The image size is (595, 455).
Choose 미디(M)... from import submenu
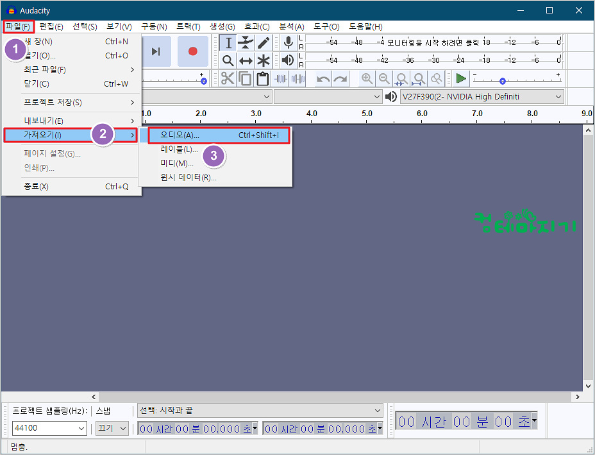point(216,163)
